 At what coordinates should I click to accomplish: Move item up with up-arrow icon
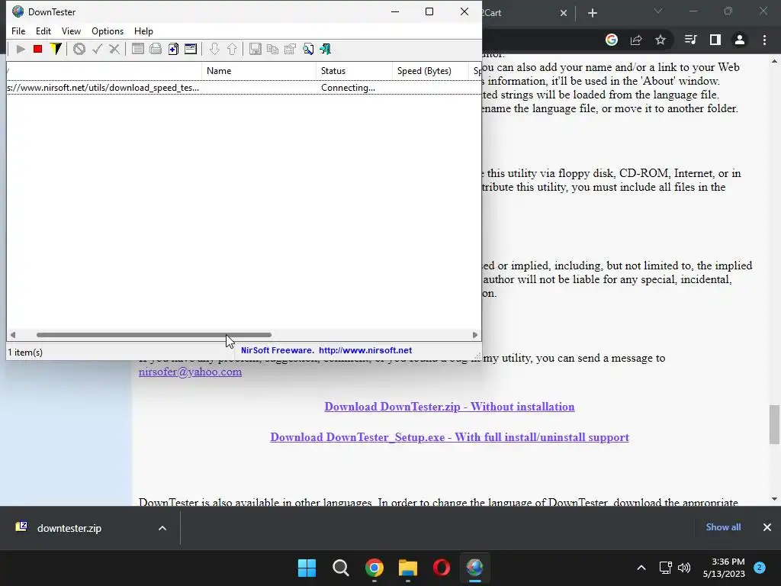232,49
